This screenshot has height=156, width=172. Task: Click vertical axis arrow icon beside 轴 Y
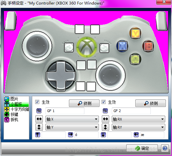(x=39, y=127)
